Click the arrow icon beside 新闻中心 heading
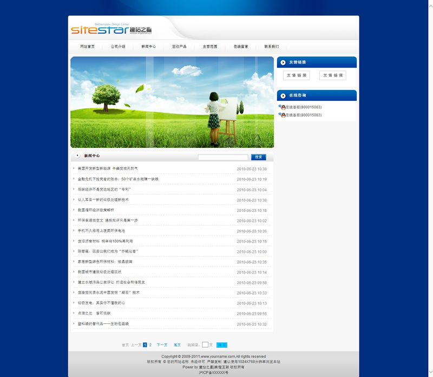Screen dimensions: 433x377 77,155
